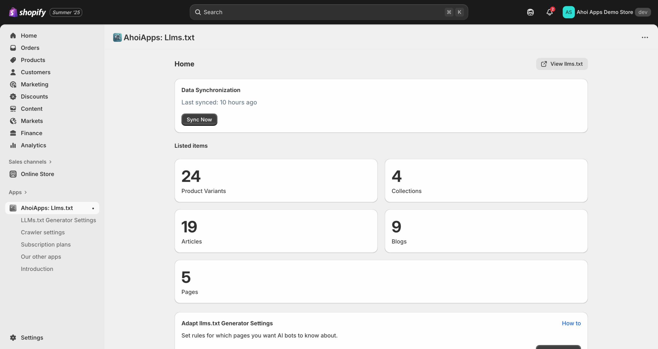Screen dimensions: 658x349
Task: Click the search magnifier icon
Action: click(x=198, y=12)
